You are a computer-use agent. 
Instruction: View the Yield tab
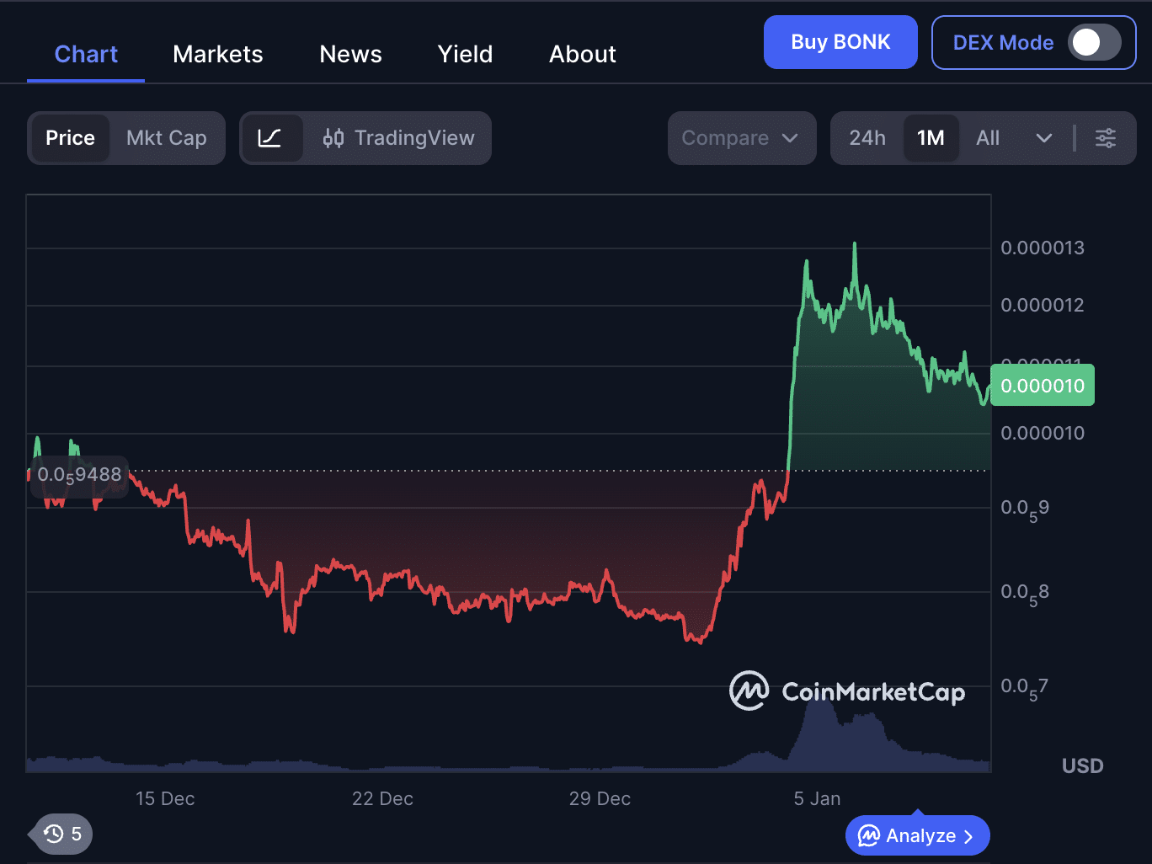464,53
